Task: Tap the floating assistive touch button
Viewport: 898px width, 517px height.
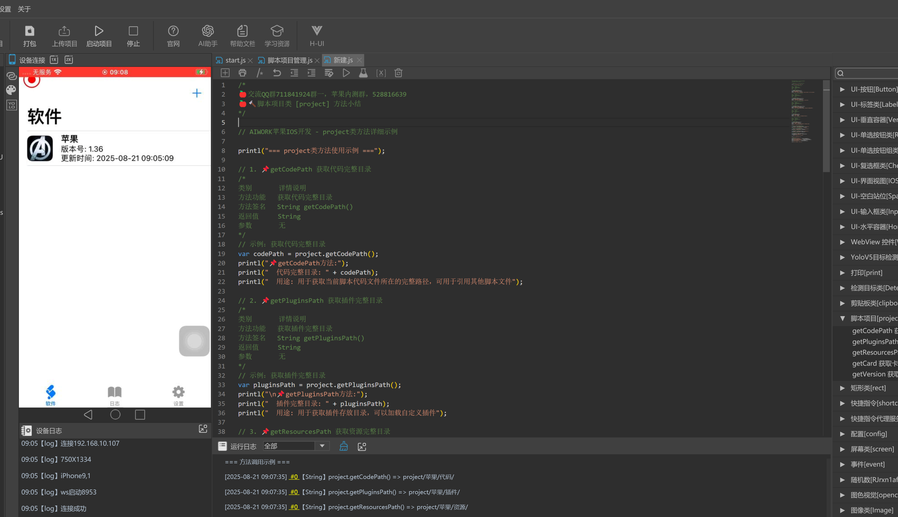Action: point(194,341)
